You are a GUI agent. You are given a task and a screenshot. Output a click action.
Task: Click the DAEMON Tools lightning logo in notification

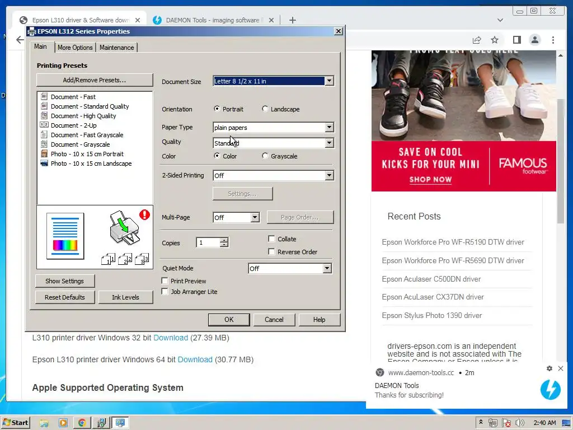pos(551,390)
